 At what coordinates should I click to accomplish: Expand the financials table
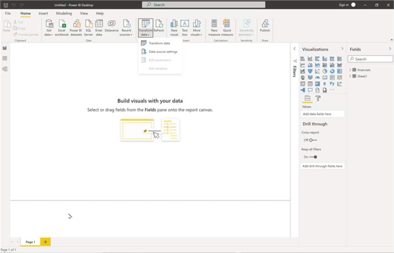coord(350,70)
